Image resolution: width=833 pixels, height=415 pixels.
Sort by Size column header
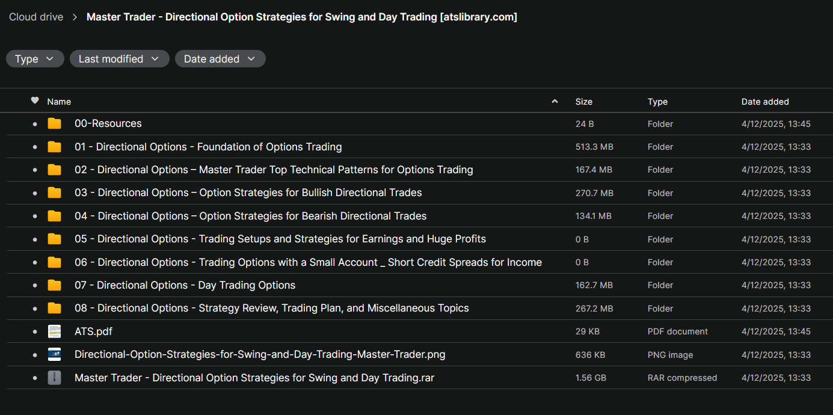[584, 102]
